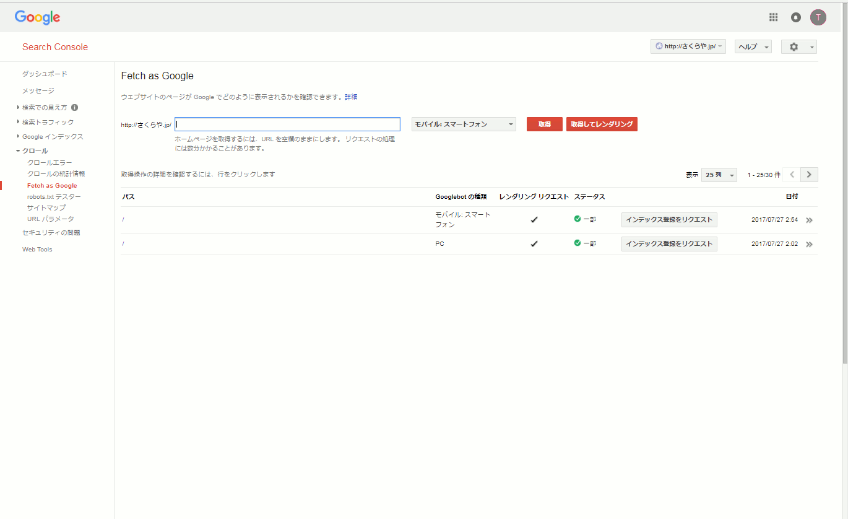This screenshot has height=519, width=848.
Task: Click the 取得 button
Action: 545,124
